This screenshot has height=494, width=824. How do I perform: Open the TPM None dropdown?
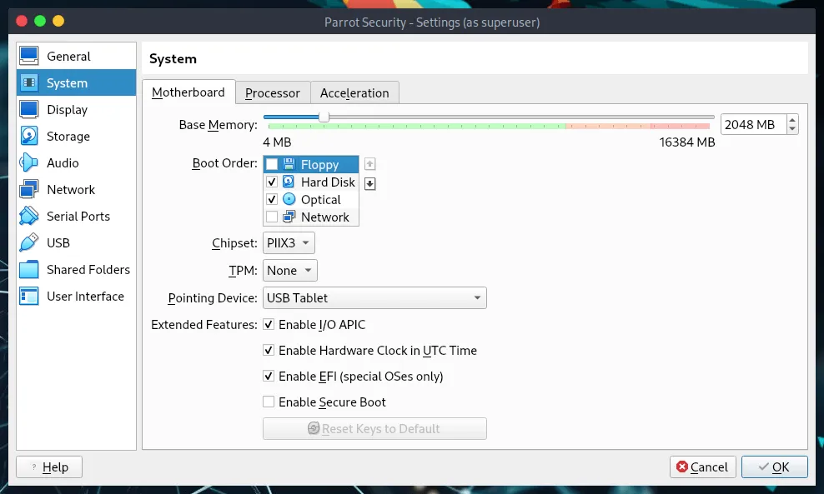tap(290, 271)
